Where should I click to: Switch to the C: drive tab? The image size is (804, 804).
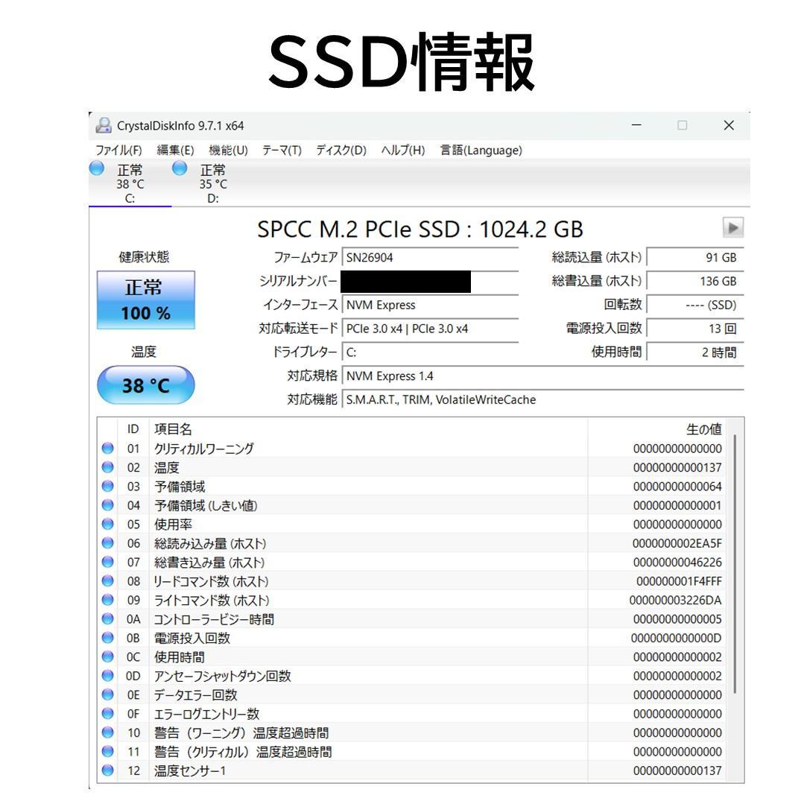(x=128, y=179)
